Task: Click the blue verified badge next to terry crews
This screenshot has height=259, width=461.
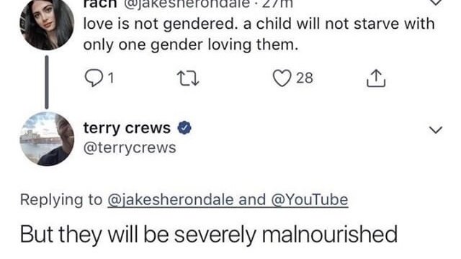Action: click(184, 128)
